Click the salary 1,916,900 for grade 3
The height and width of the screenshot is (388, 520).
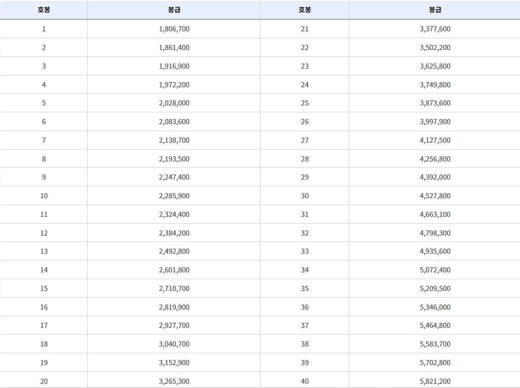pos(174,66)
